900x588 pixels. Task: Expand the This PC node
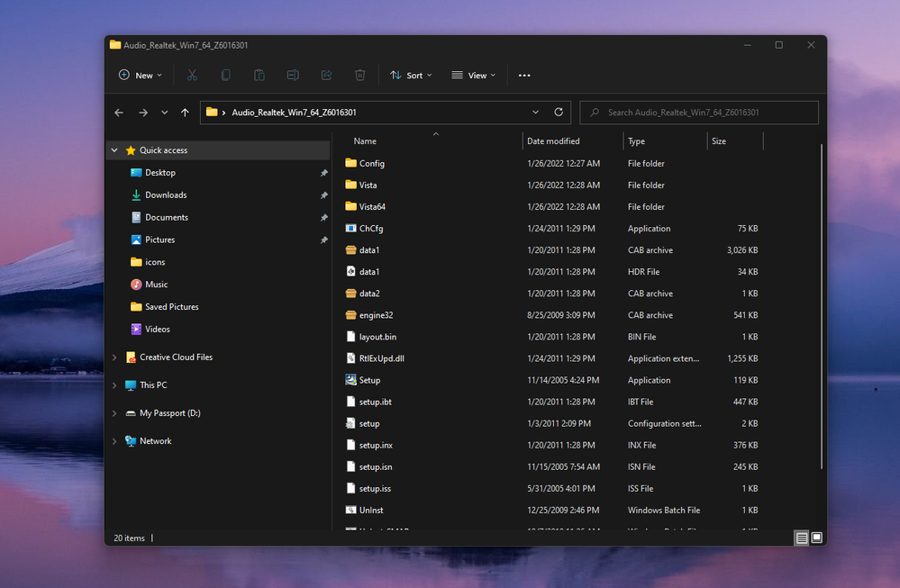pos(114,385)
